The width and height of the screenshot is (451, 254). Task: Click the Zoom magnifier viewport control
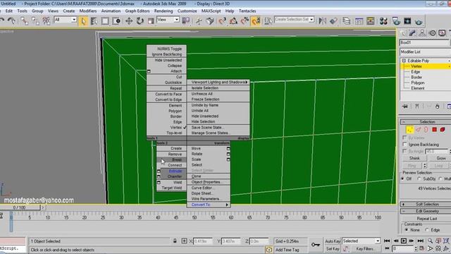[430, 241]
